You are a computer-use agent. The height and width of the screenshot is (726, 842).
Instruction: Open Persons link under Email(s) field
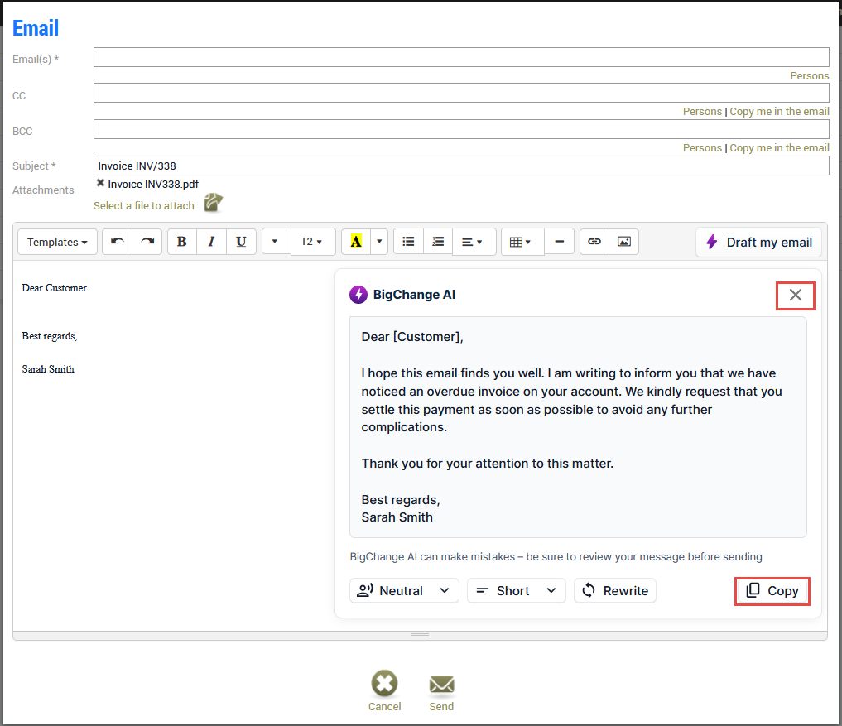[x=809, y=75]
